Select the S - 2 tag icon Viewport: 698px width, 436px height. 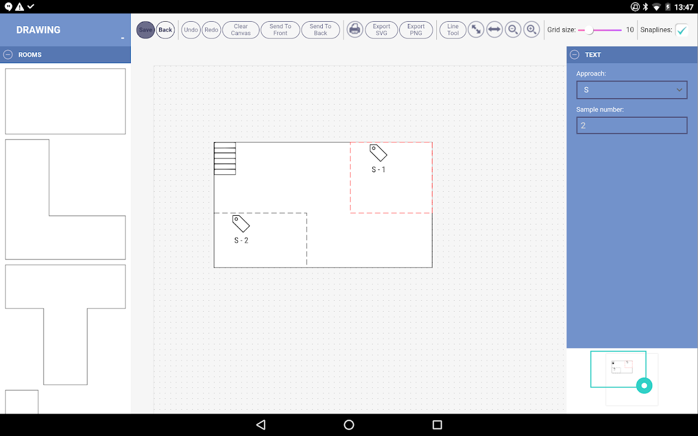[x=241, y=223]
